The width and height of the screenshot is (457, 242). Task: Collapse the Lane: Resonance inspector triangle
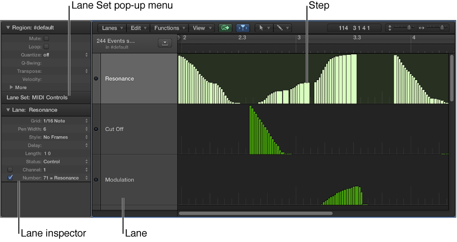coord(8,110)
